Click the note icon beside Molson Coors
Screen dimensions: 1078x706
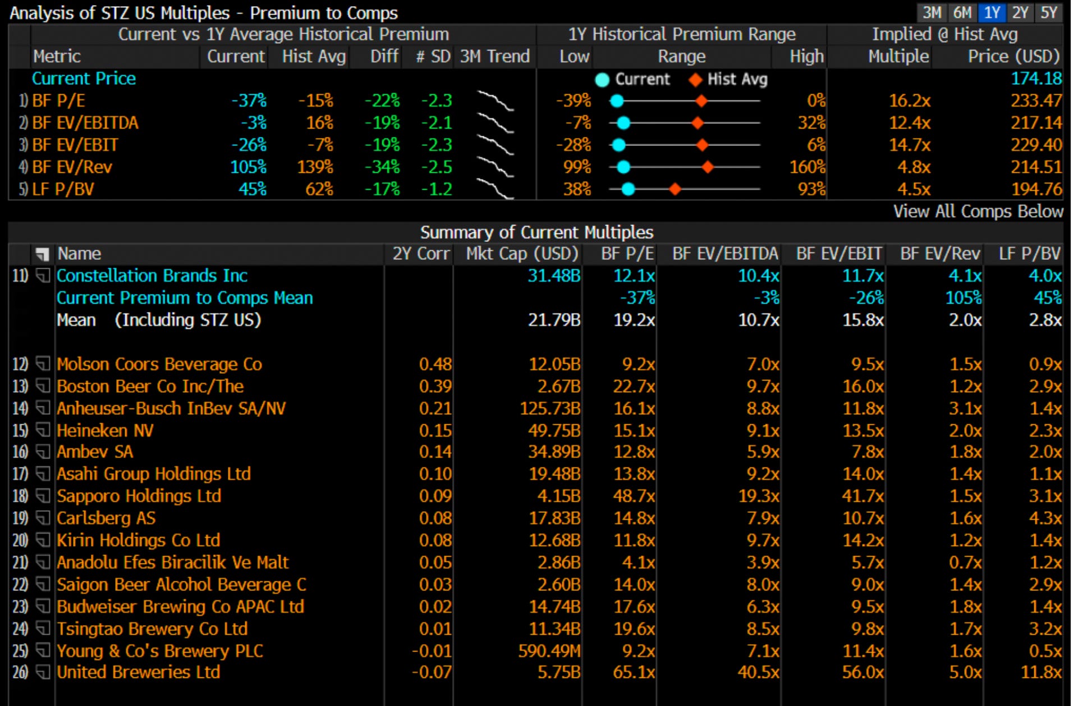pos(43,364)
